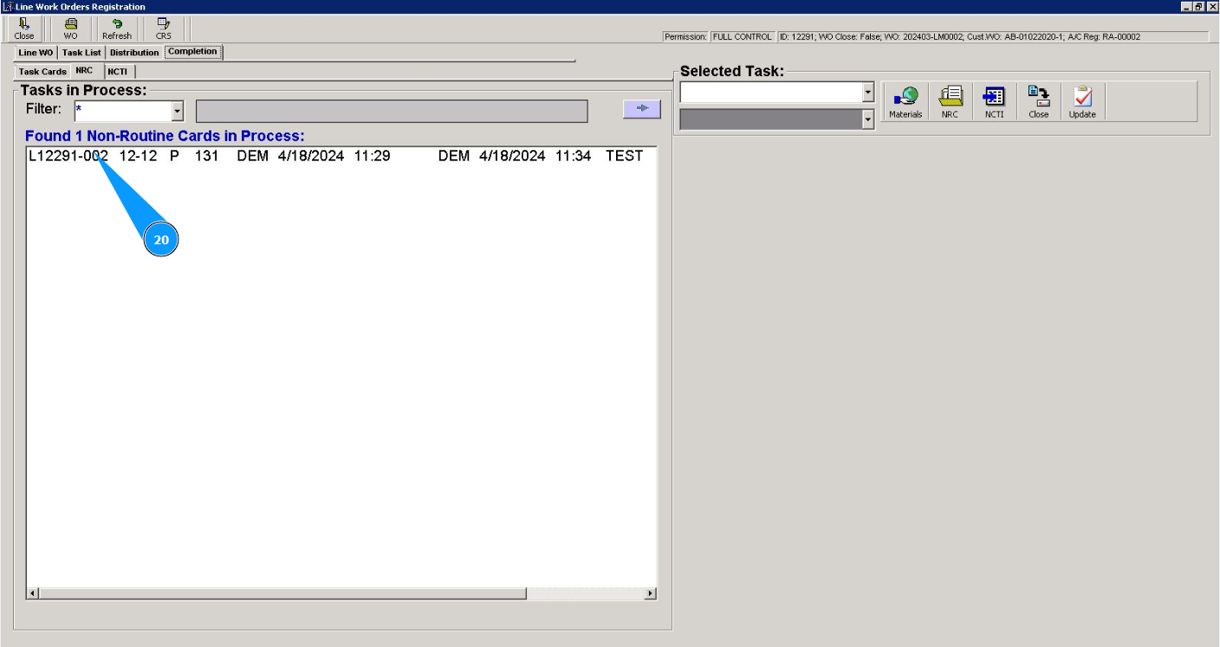
Task: Click 'Found 1 Non-Routine Cards in Process' heading
Action: point(165,136)
